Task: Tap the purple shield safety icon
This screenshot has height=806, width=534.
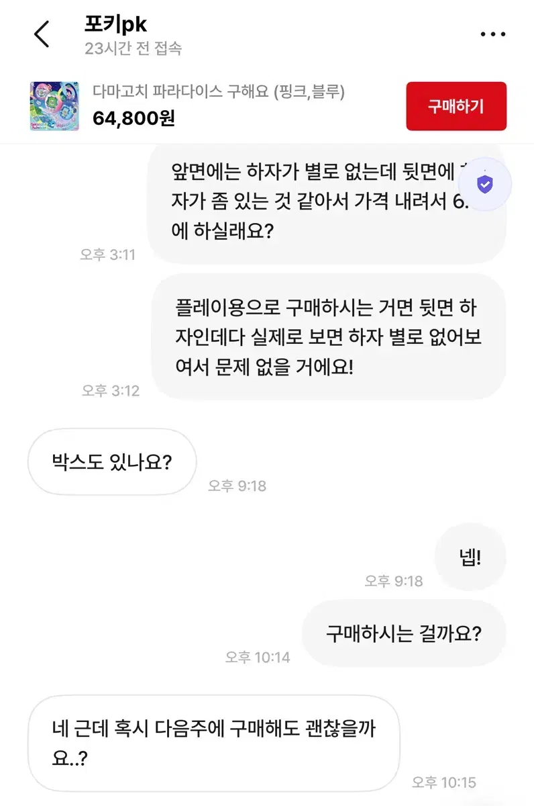Action: tap(484, 185)
